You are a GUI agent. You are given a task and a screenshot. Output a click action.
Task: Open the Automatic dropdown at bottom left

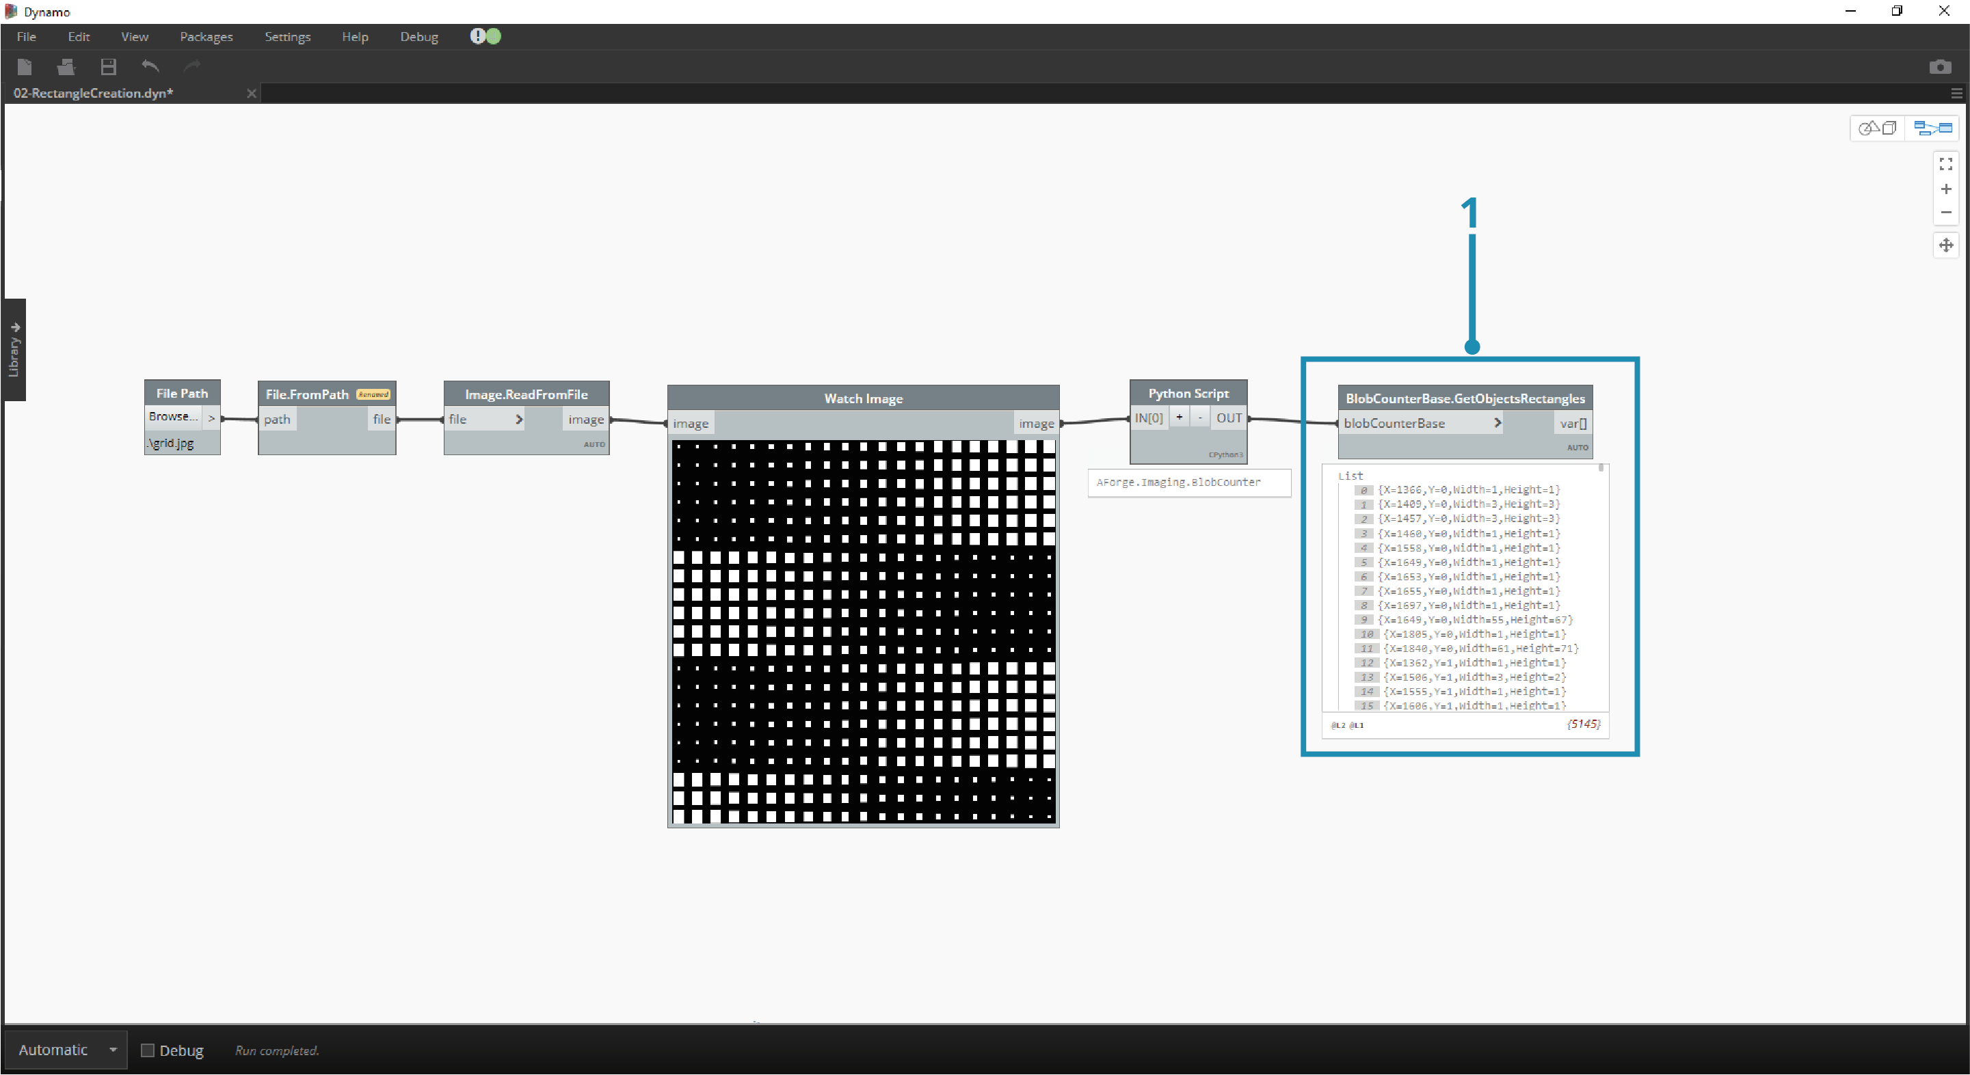click(x=111, y=1050)
